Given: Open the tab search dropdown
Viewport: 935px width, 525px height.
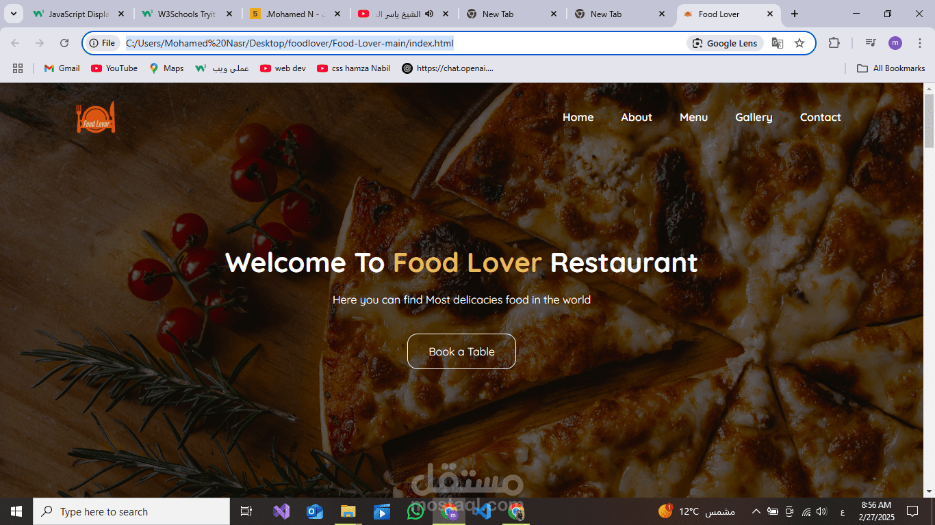Looking at the screenshot, I should [12, 14].
